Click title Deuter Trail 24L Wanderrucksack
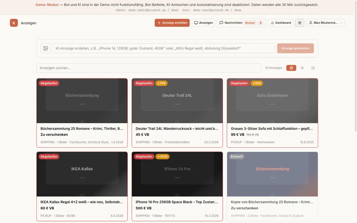The height and width of the screenshot is (223, 357). pos(177,128)
